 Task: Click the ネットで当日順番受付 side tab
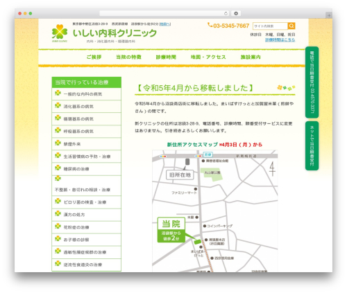coord(312,145)
